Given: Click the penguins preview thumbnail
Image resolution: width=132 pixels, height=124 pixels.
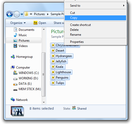Looking at the screenshot, I should (17, 111).
